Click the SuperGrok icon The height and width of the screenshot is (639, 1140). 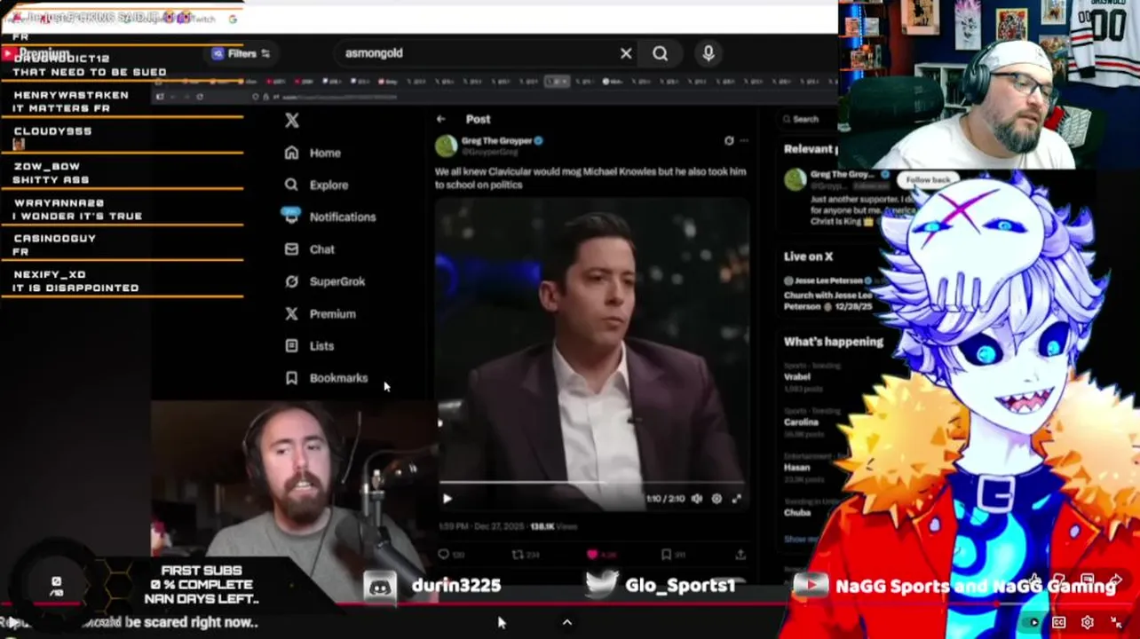[291, 281]
